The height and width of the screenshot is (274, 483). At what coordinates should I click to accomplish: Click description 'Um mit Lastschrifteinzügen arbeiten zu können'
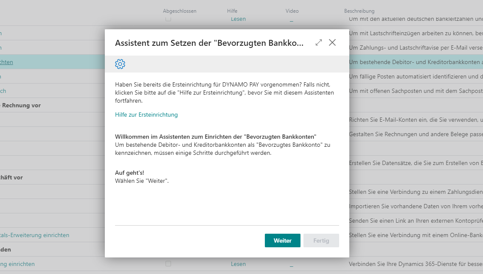click(416, 33)
